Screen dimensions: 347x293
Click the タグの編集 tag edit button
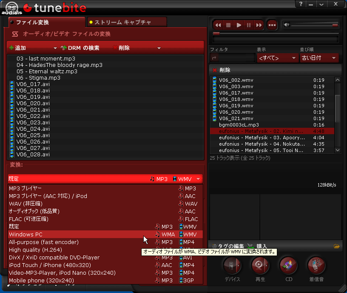click(x=228, y=246)
